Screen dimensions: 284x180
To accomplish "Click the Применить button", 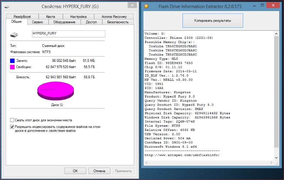I will pyautogui.click(x=123, y=171).
